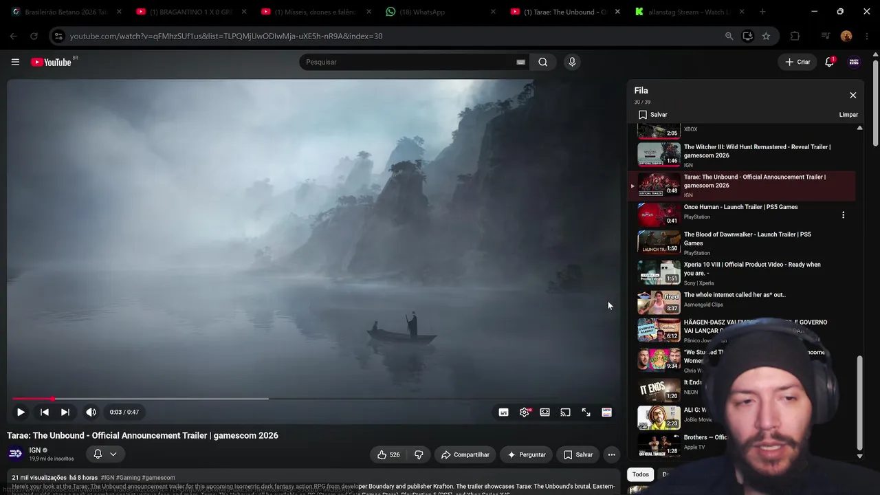Open the Compartilhar share dialog
This screenshot has height=495, width=880.
point(465,454)
